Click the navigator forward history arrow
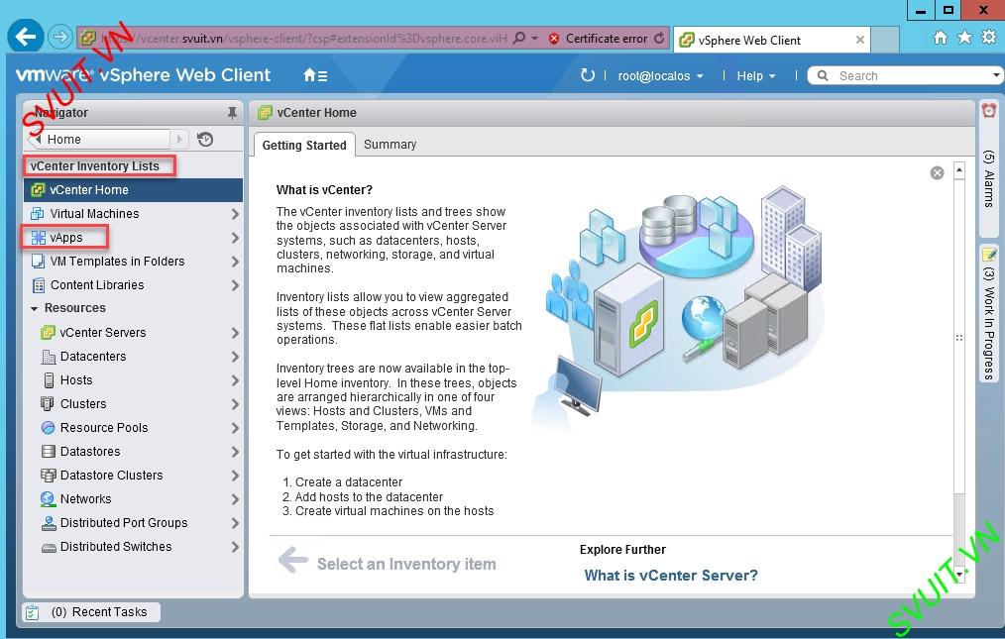Viewport: 1005px width, 639px height. coord(178,139)
